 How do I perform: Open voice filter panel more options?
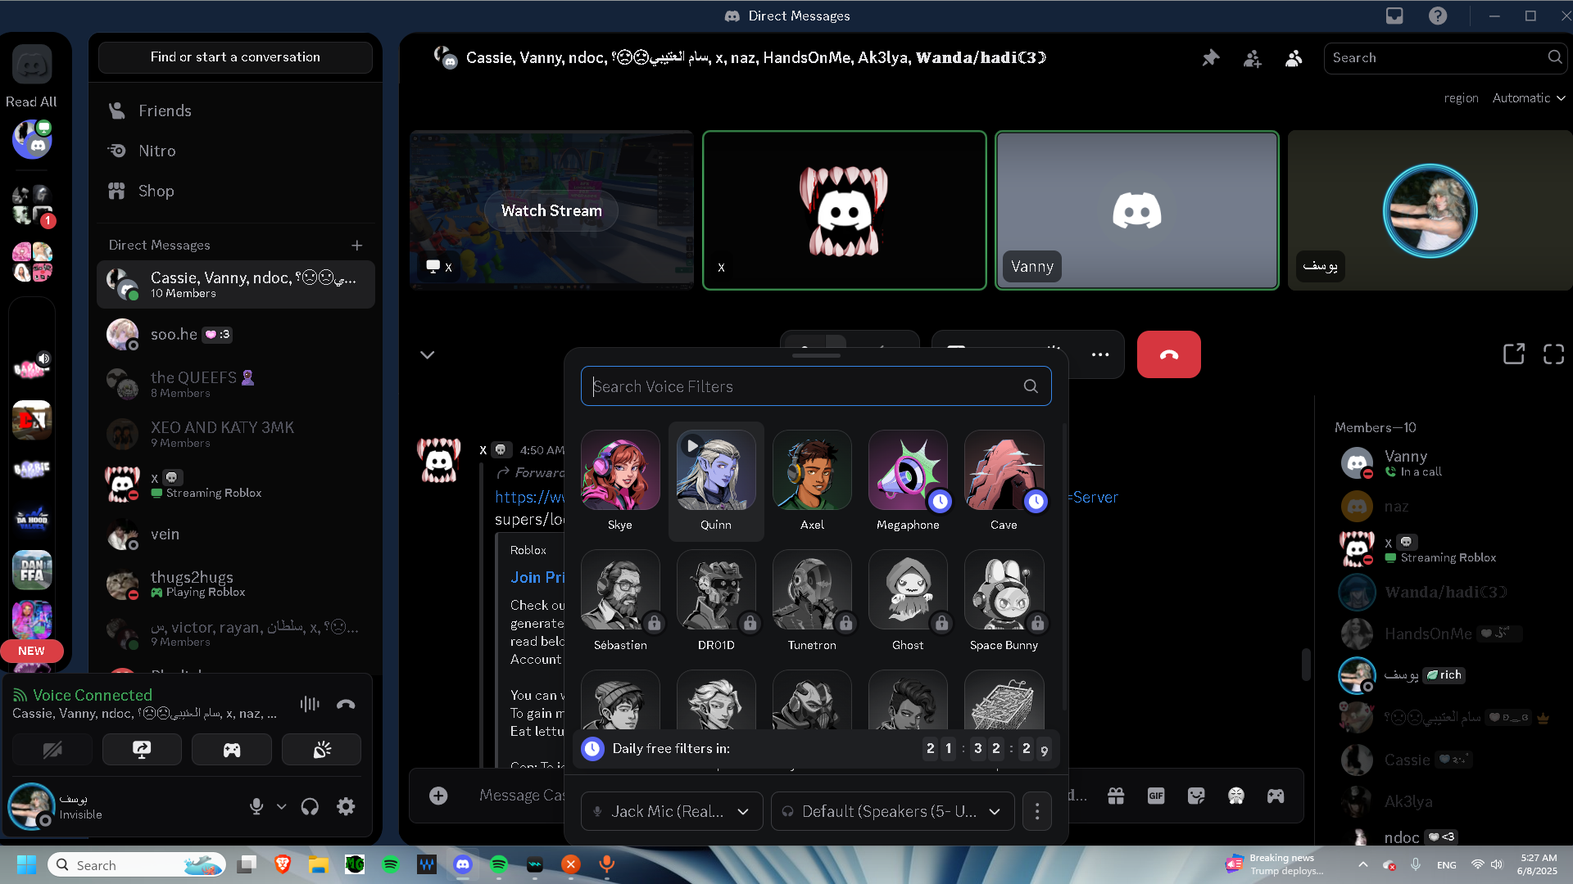click(1037, 811)
